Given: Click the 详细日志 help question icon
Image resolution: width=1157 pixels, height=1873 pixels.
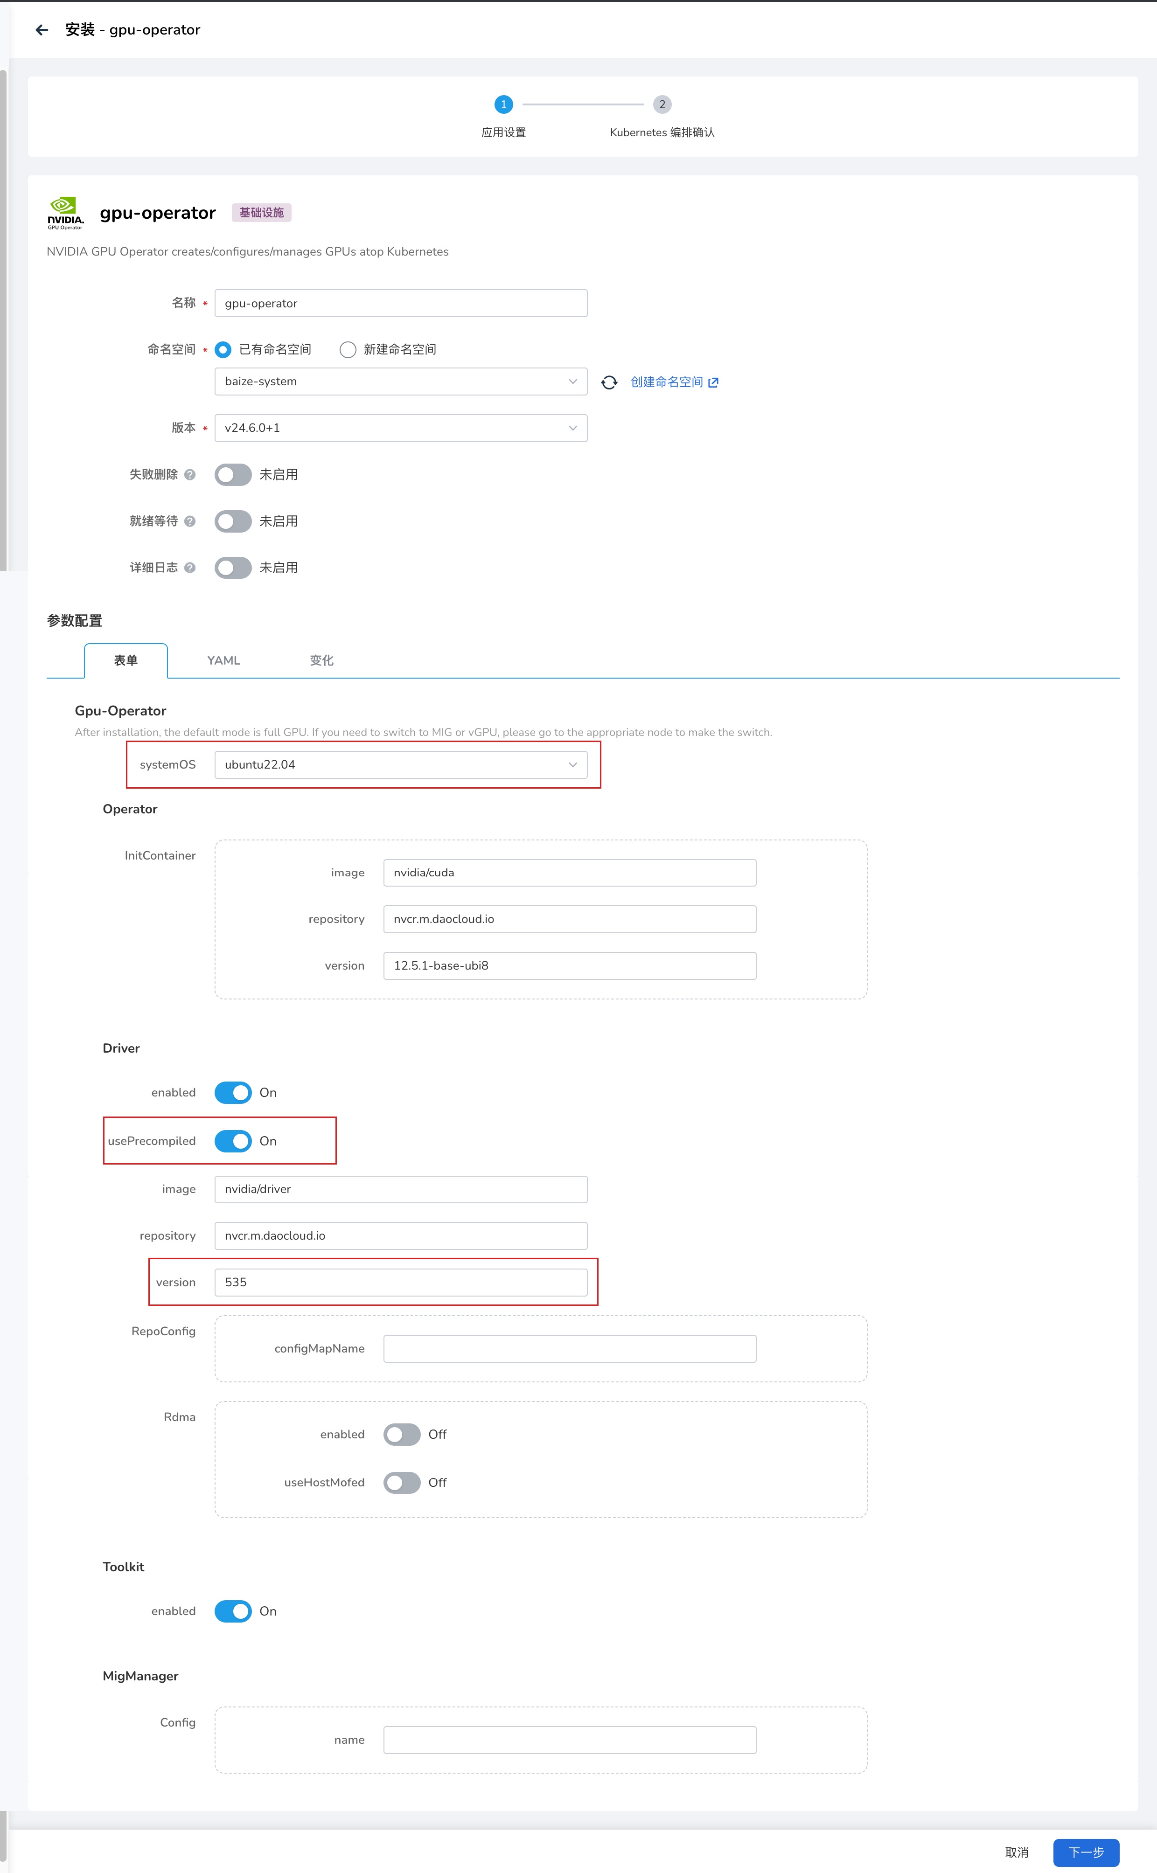Looking at the screenshot, I should tap(190, 568).
